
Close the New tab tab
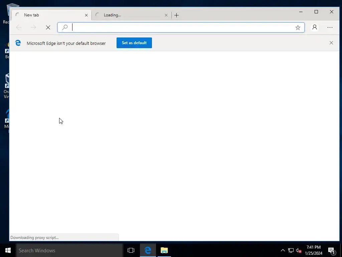(x=86, y=15)
